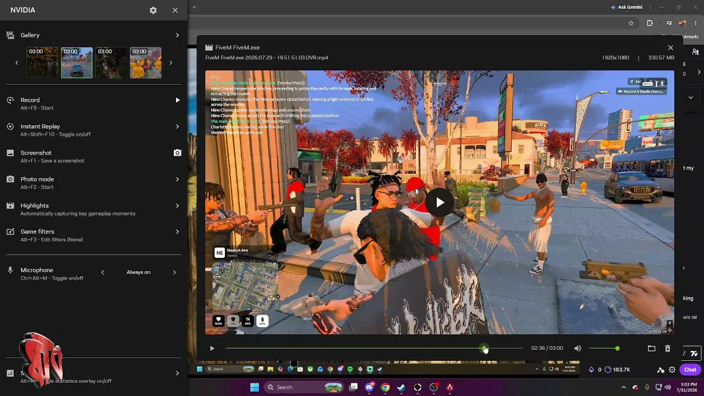The height and width of the screenshot is (396, 704).
Task: Open the first gallery thumbnail (dark night scene)
Action: tap(42, 63)
